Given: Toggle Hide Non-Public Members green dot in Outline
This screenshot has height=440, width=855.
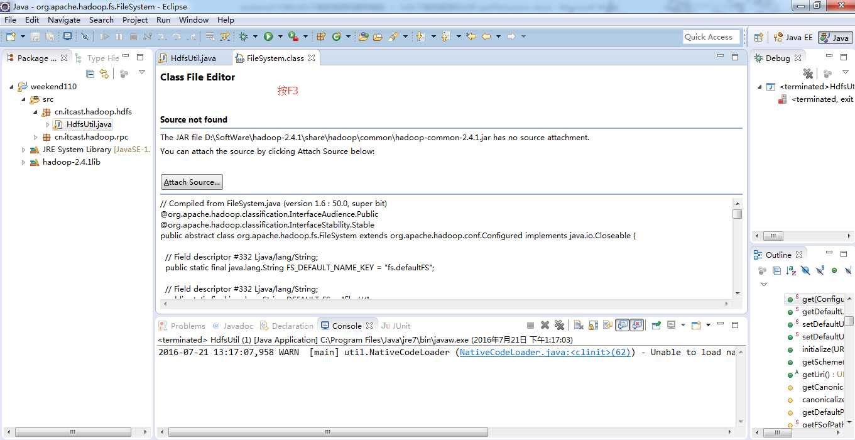Looking at the screenshot, I should 834,270.
